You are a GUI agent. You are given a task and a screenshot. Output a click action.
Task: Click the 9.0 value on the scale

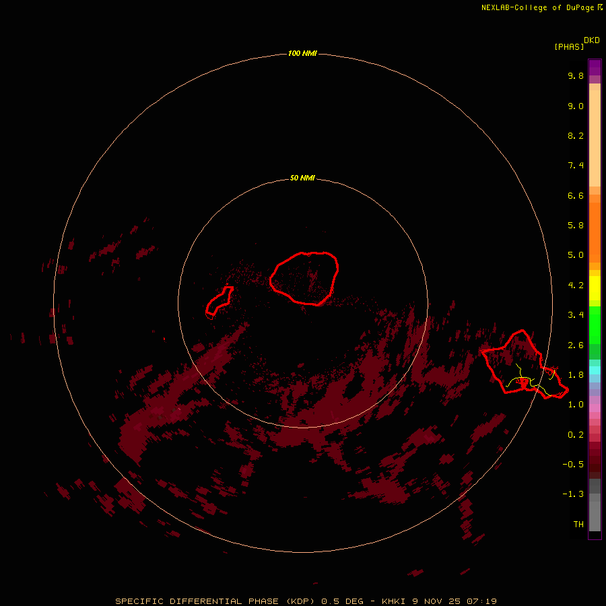coord(576,106)
